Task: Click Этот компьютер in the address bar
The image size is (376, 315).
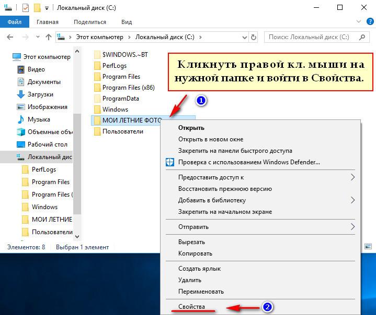Action: [99, 37]
